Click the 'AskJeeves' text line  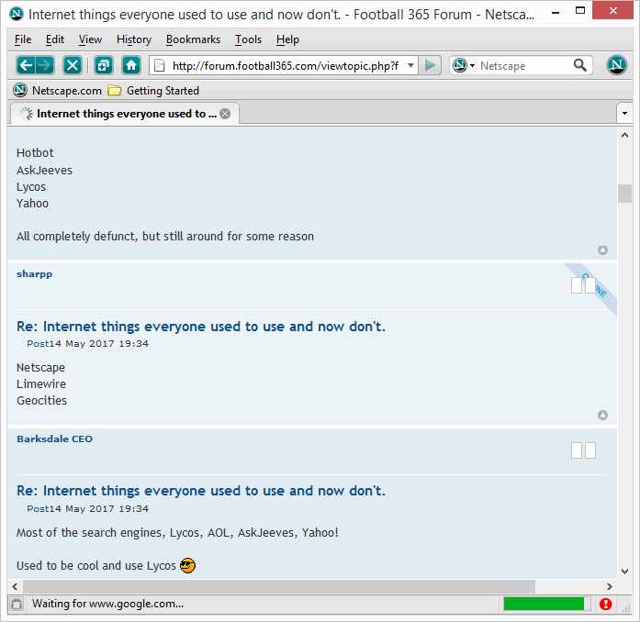[44, 170]
